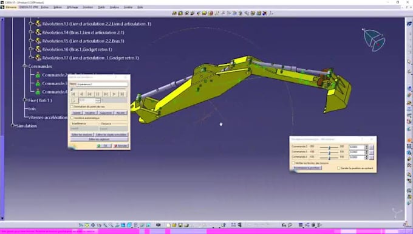Play simulation backward button
413x234 pixels.
tap(81, 94)
